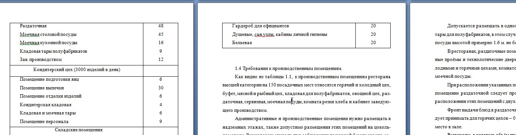Image resolution: width=516 pixels, height=135 pixels.
Task: Click 'Помещение отделки изделий' row
Action: tap(94, 96)
